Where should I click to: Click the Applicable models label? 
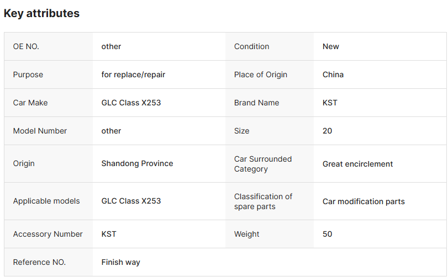coord(46,201)
